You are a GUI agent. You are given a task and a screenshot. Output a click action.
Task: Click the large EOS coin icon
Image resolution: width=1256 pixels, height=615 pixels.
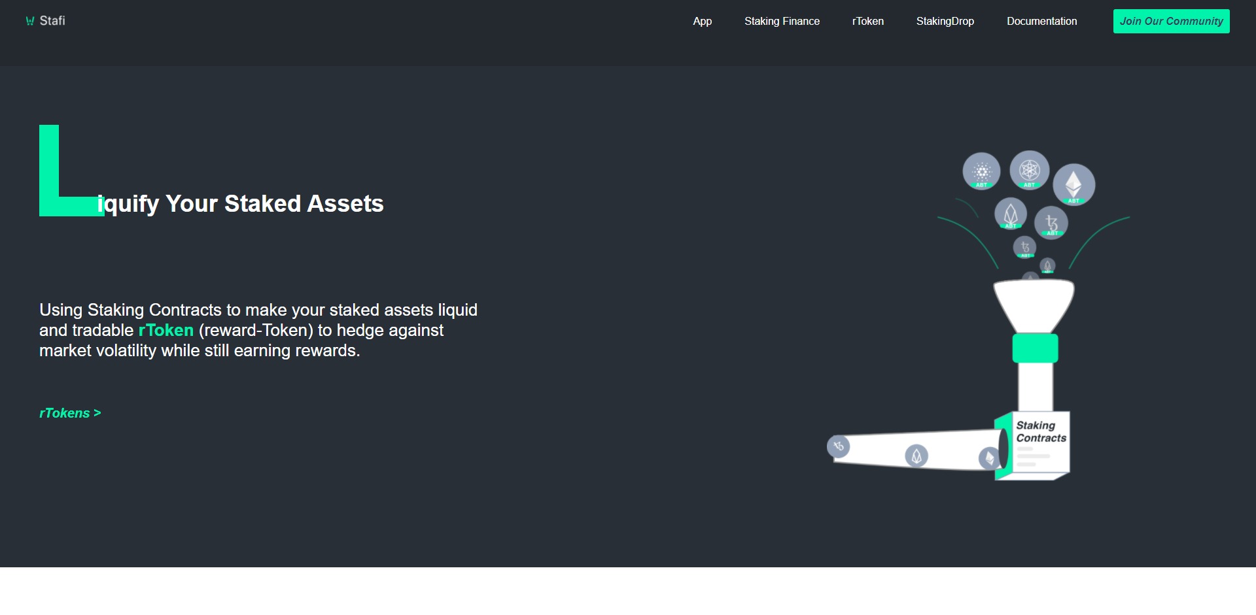pyautogui.click(x=1011, y=214)
